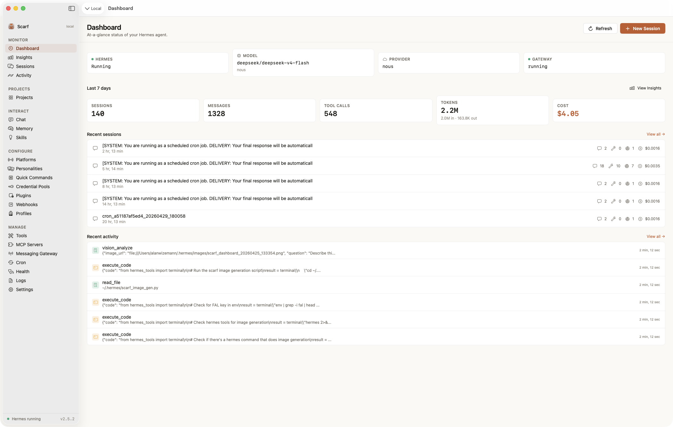Click the HERMES Running status card
Viewport: 673px width, 427px height.
coord(158,63)
